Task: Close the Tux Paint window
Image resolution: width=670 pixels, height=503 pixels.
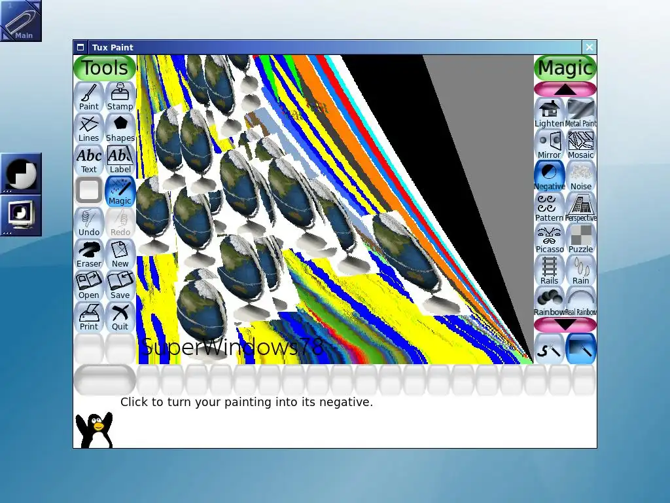Action: 590,47
